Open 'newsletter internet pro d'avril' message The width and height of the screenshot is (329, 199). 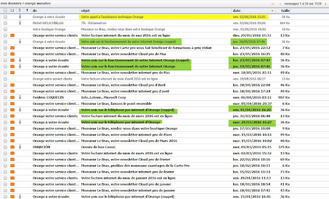(x=125, y=91)
